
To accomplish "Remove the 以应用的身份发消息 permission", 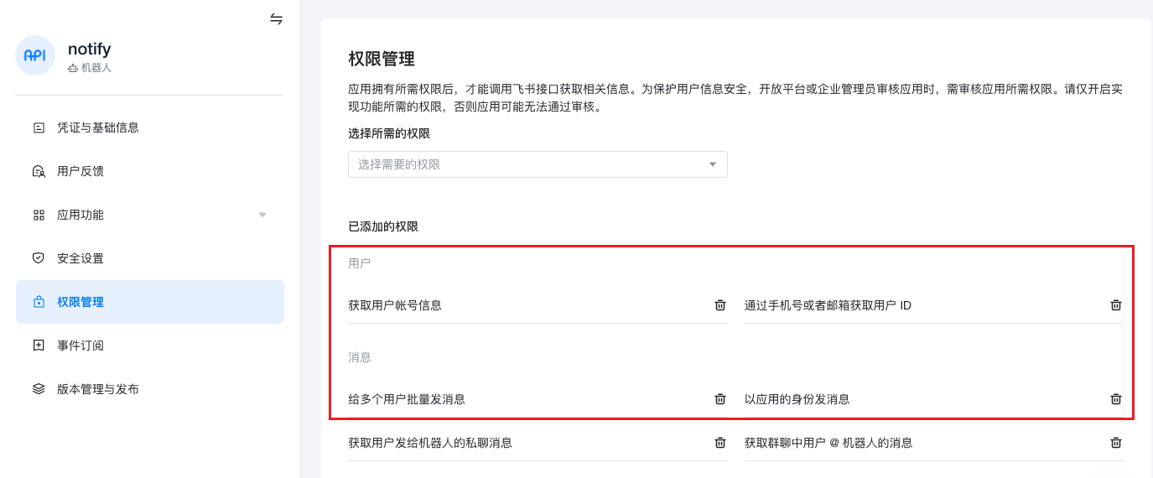I will (1115, 399).
